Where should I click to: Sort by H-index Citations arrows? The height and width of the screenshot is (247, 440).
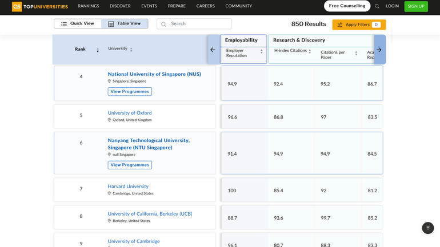point(310,51)
